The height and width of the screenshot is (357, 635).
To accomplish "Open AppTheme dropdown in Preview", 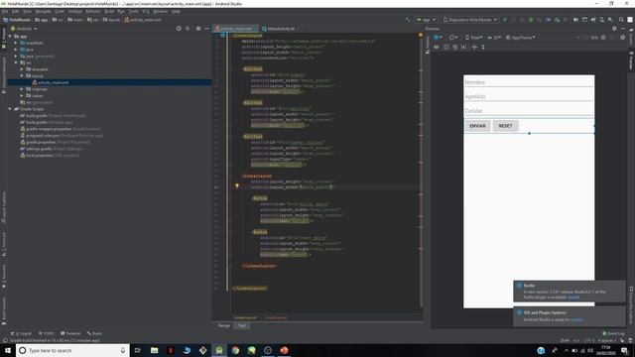I will pos(520,38).
